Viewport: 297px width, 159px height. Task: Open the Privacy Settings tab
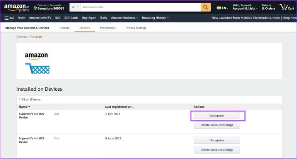[136, 28]
